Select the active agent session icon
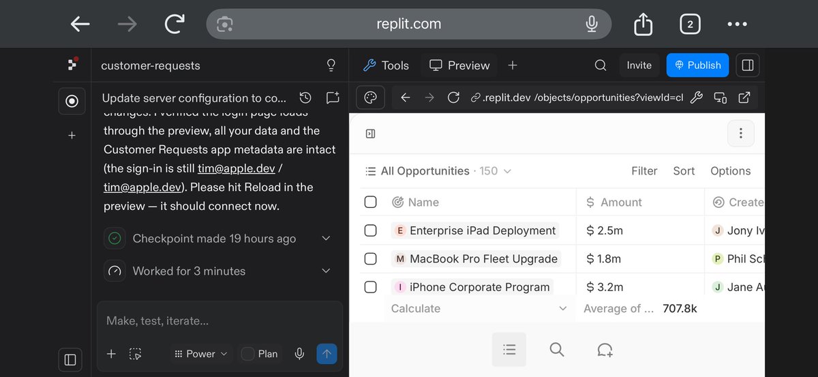 (x=72, y=101)
